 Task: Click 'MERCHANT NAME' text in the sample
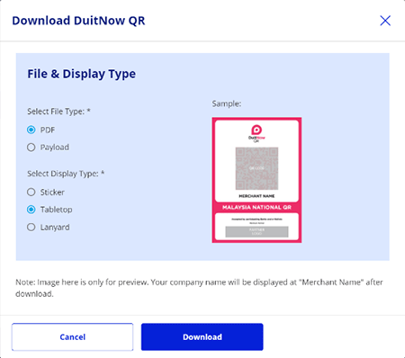[256, 196]
